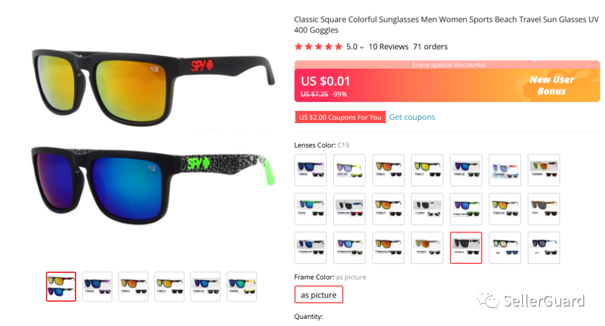Pick the leopard-frame lens swatch ending second row
The image size is (605, 326).
[543, 209]
